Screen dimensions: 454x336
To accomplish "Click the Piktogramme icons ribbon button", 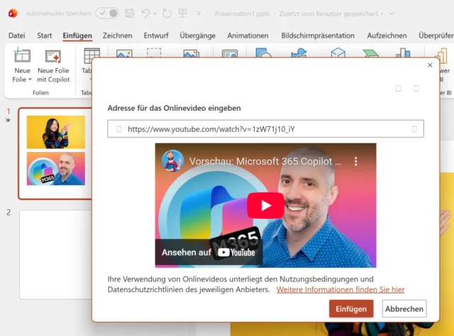I will coord(299,53).
